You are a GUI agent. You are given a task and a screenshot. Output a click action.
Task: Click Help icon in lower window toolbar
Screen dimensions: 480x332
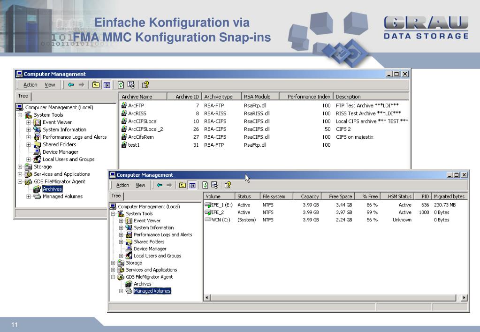[x=228, y=185]
